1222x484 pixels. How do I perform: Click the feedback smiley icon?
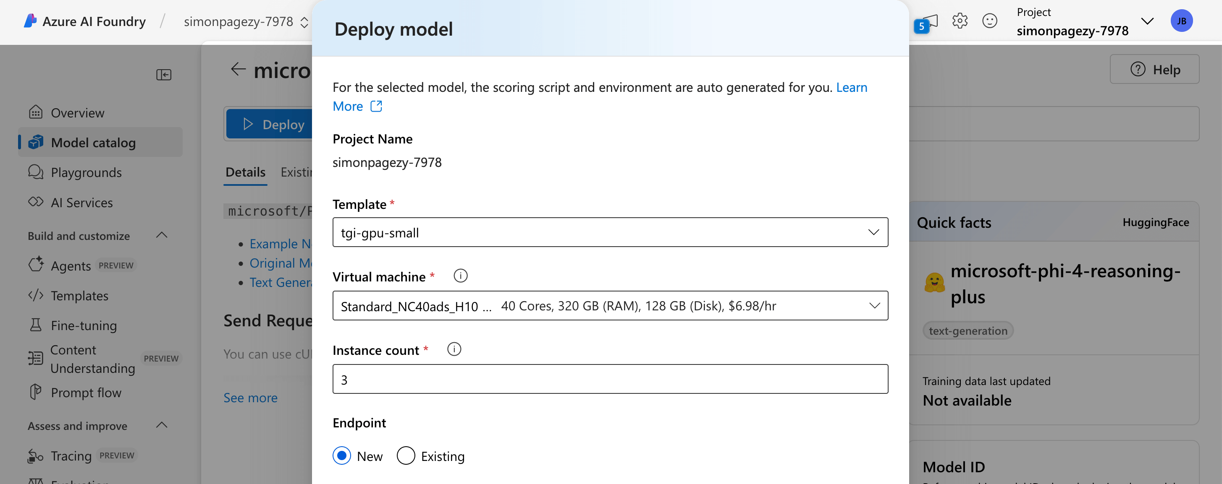tap(989, 21)
